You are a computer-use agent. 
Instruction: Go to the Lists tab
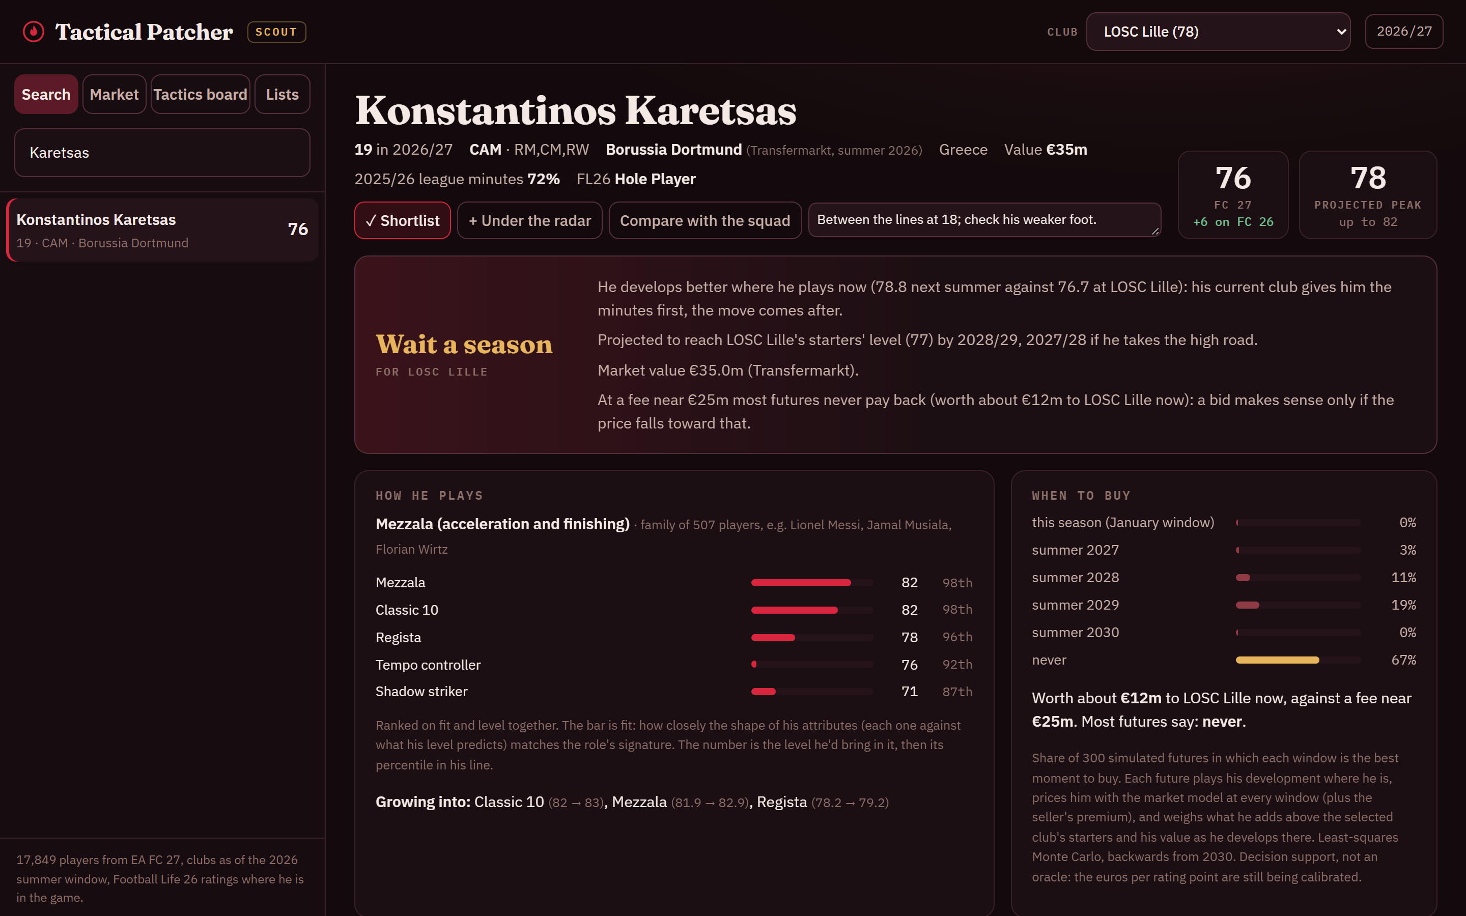tap(283, 95)
